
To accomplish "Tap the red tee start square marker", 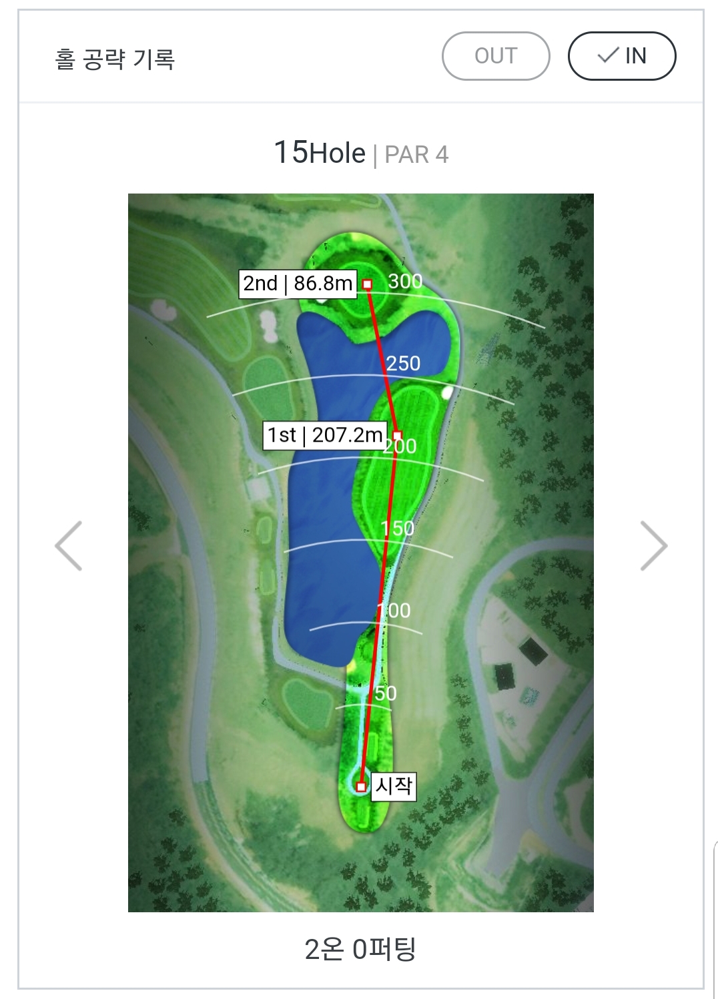I will click(x=361, y=787).
